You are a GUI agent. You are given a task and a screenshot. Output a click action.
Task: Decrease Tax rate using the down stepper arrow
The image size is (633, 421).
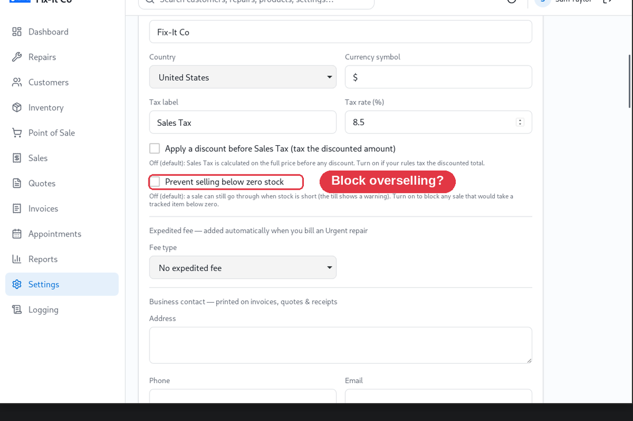coord(520,124)
